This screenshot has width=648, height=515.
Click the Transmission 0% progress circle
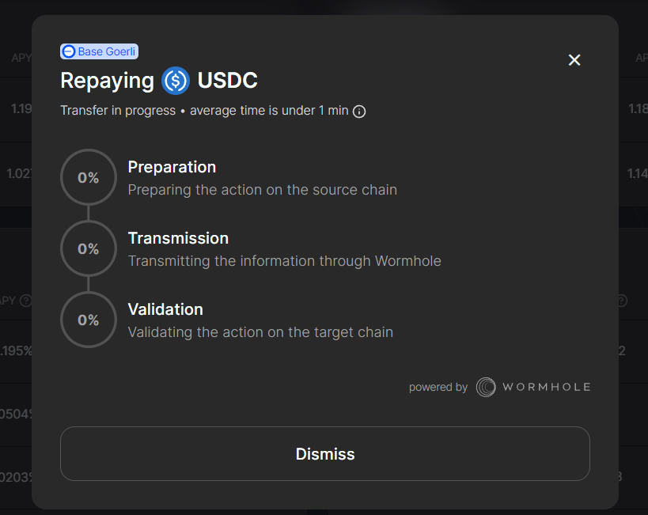pos(88,249)
